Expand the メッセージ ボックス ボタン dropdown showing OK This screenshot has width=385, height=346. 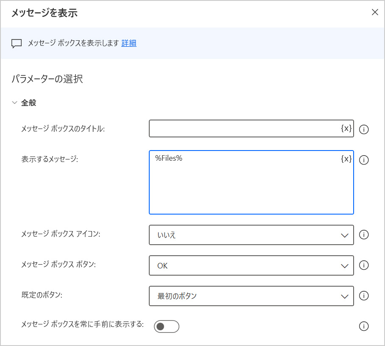coord(251,265)
